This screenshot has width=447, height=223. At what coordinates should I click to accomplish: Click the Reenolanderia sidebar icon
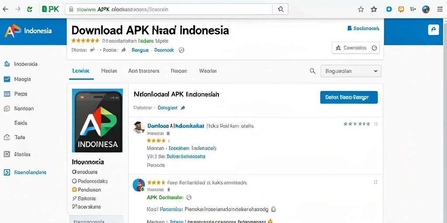pyautogui.click(x=7, y=172)
